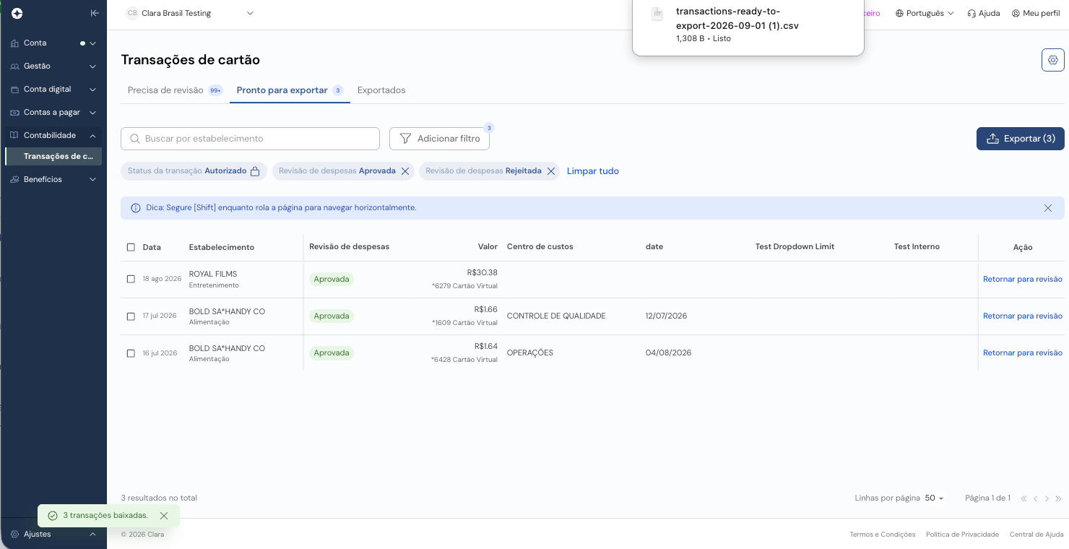Open the Linhas por página dropdown
Viewport: 1069px width, 549px height.
pos(935,498)
